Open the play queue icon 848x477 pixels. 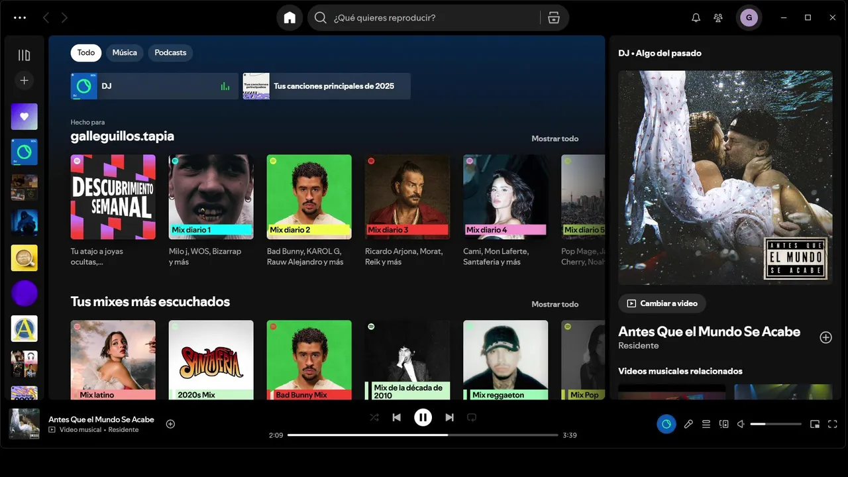(706, 424)
